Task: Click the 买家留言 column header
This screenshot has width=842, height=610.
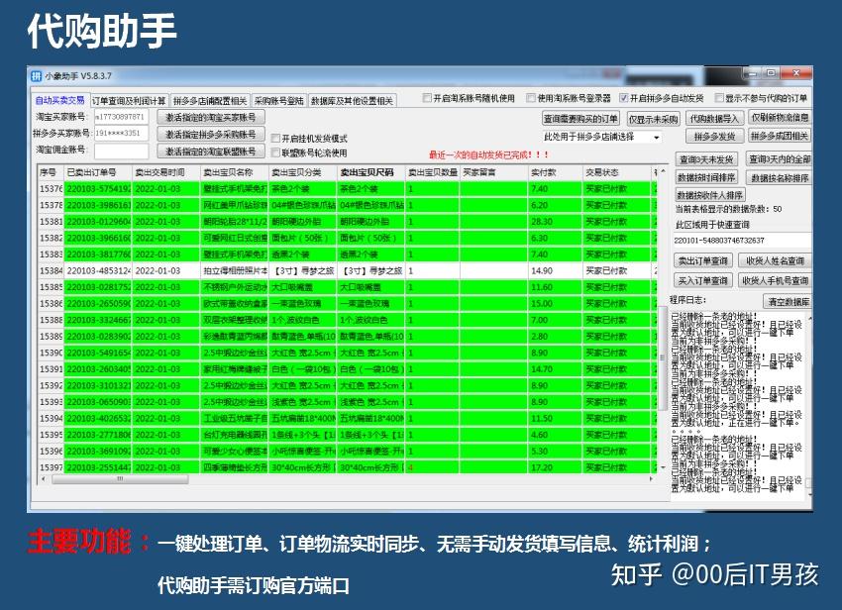Action: pyautogui.click(x=494, y=172)
